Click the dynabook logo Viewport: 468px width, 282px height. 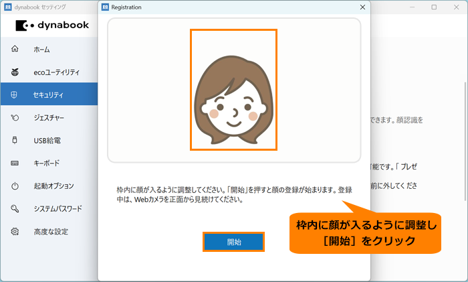[52, 25]
